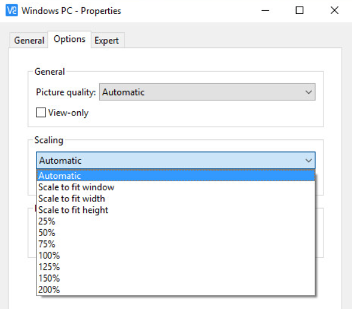This screenshot has height=309, width=352.
Task: Set scaling to 150%
Action: tap(176, 278)
